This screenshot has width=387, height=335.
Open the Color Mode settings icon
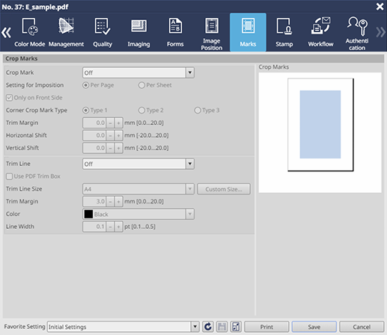click(30, 26)
